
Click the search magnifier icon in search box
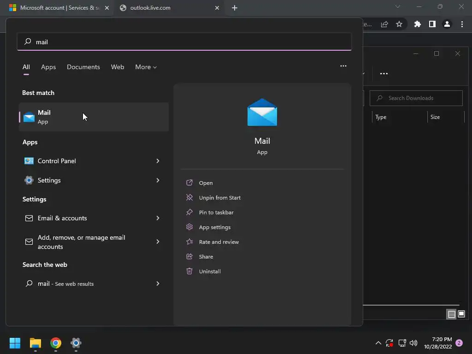[x=28, y=41]
